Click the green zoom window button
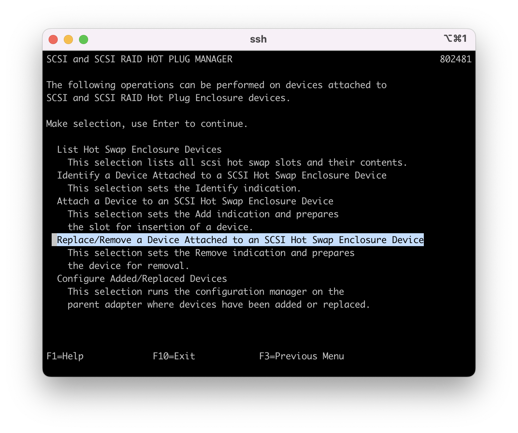This screenshot has width=518, height=433. click(x=84, y=40)
